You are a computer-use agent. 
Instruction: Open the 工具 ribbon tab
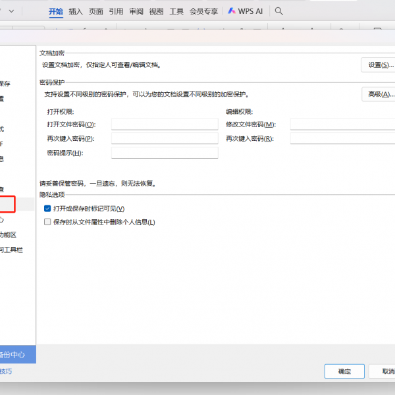point(176,11)
